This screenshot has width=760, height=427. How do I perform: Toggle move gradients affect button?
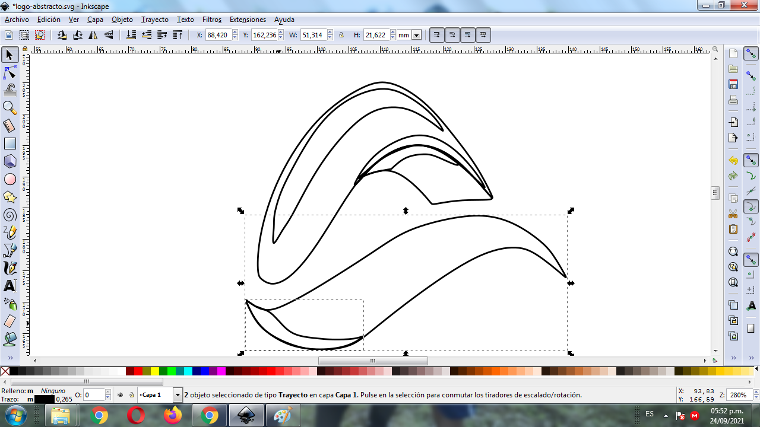468,35
